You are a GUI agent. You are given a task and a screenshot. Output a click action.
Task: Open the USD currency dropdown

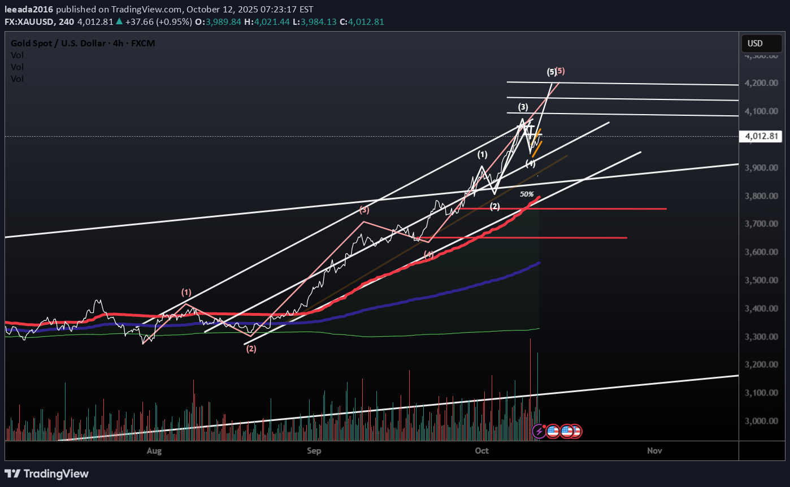click(755, 44)
